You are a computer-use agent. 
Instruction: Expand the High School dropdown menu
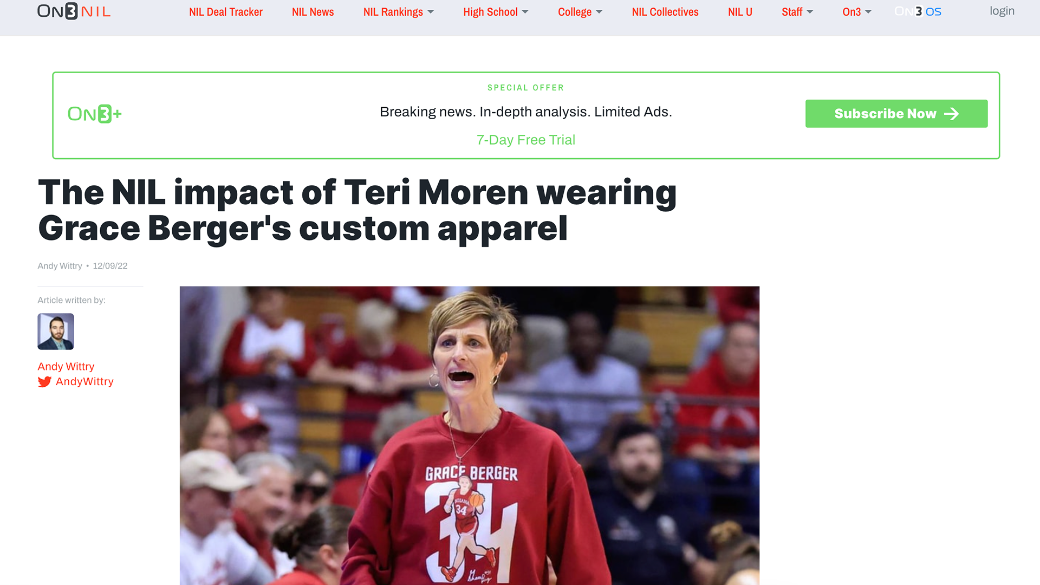click(496, 12)
